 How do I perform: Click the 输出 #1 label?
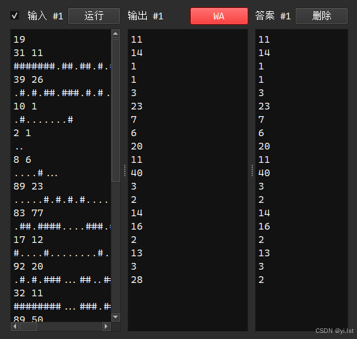(x=145, y=16)
